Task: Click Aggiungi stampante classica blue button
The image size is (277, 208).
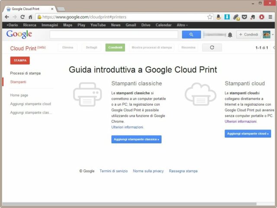Action: point(136,140)
